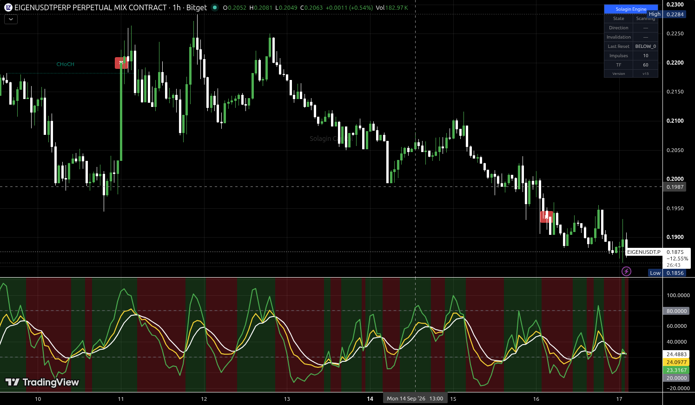Viewport: 695px width, 405px height.
Task: Click the Last Reset label cell
Action: coord(618,46)
